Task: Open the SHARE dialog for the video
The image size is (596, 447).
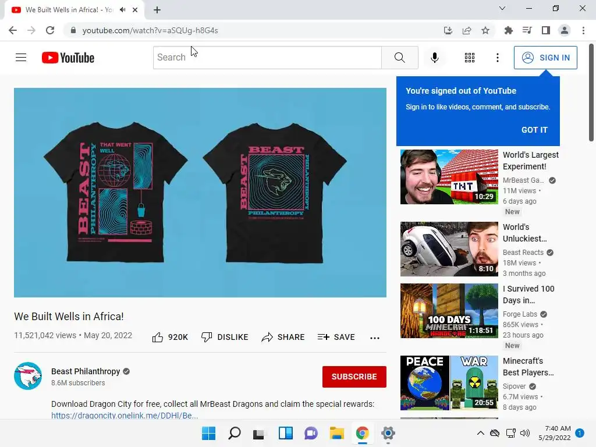Action: pyautogui.click(x=283, y=337)
